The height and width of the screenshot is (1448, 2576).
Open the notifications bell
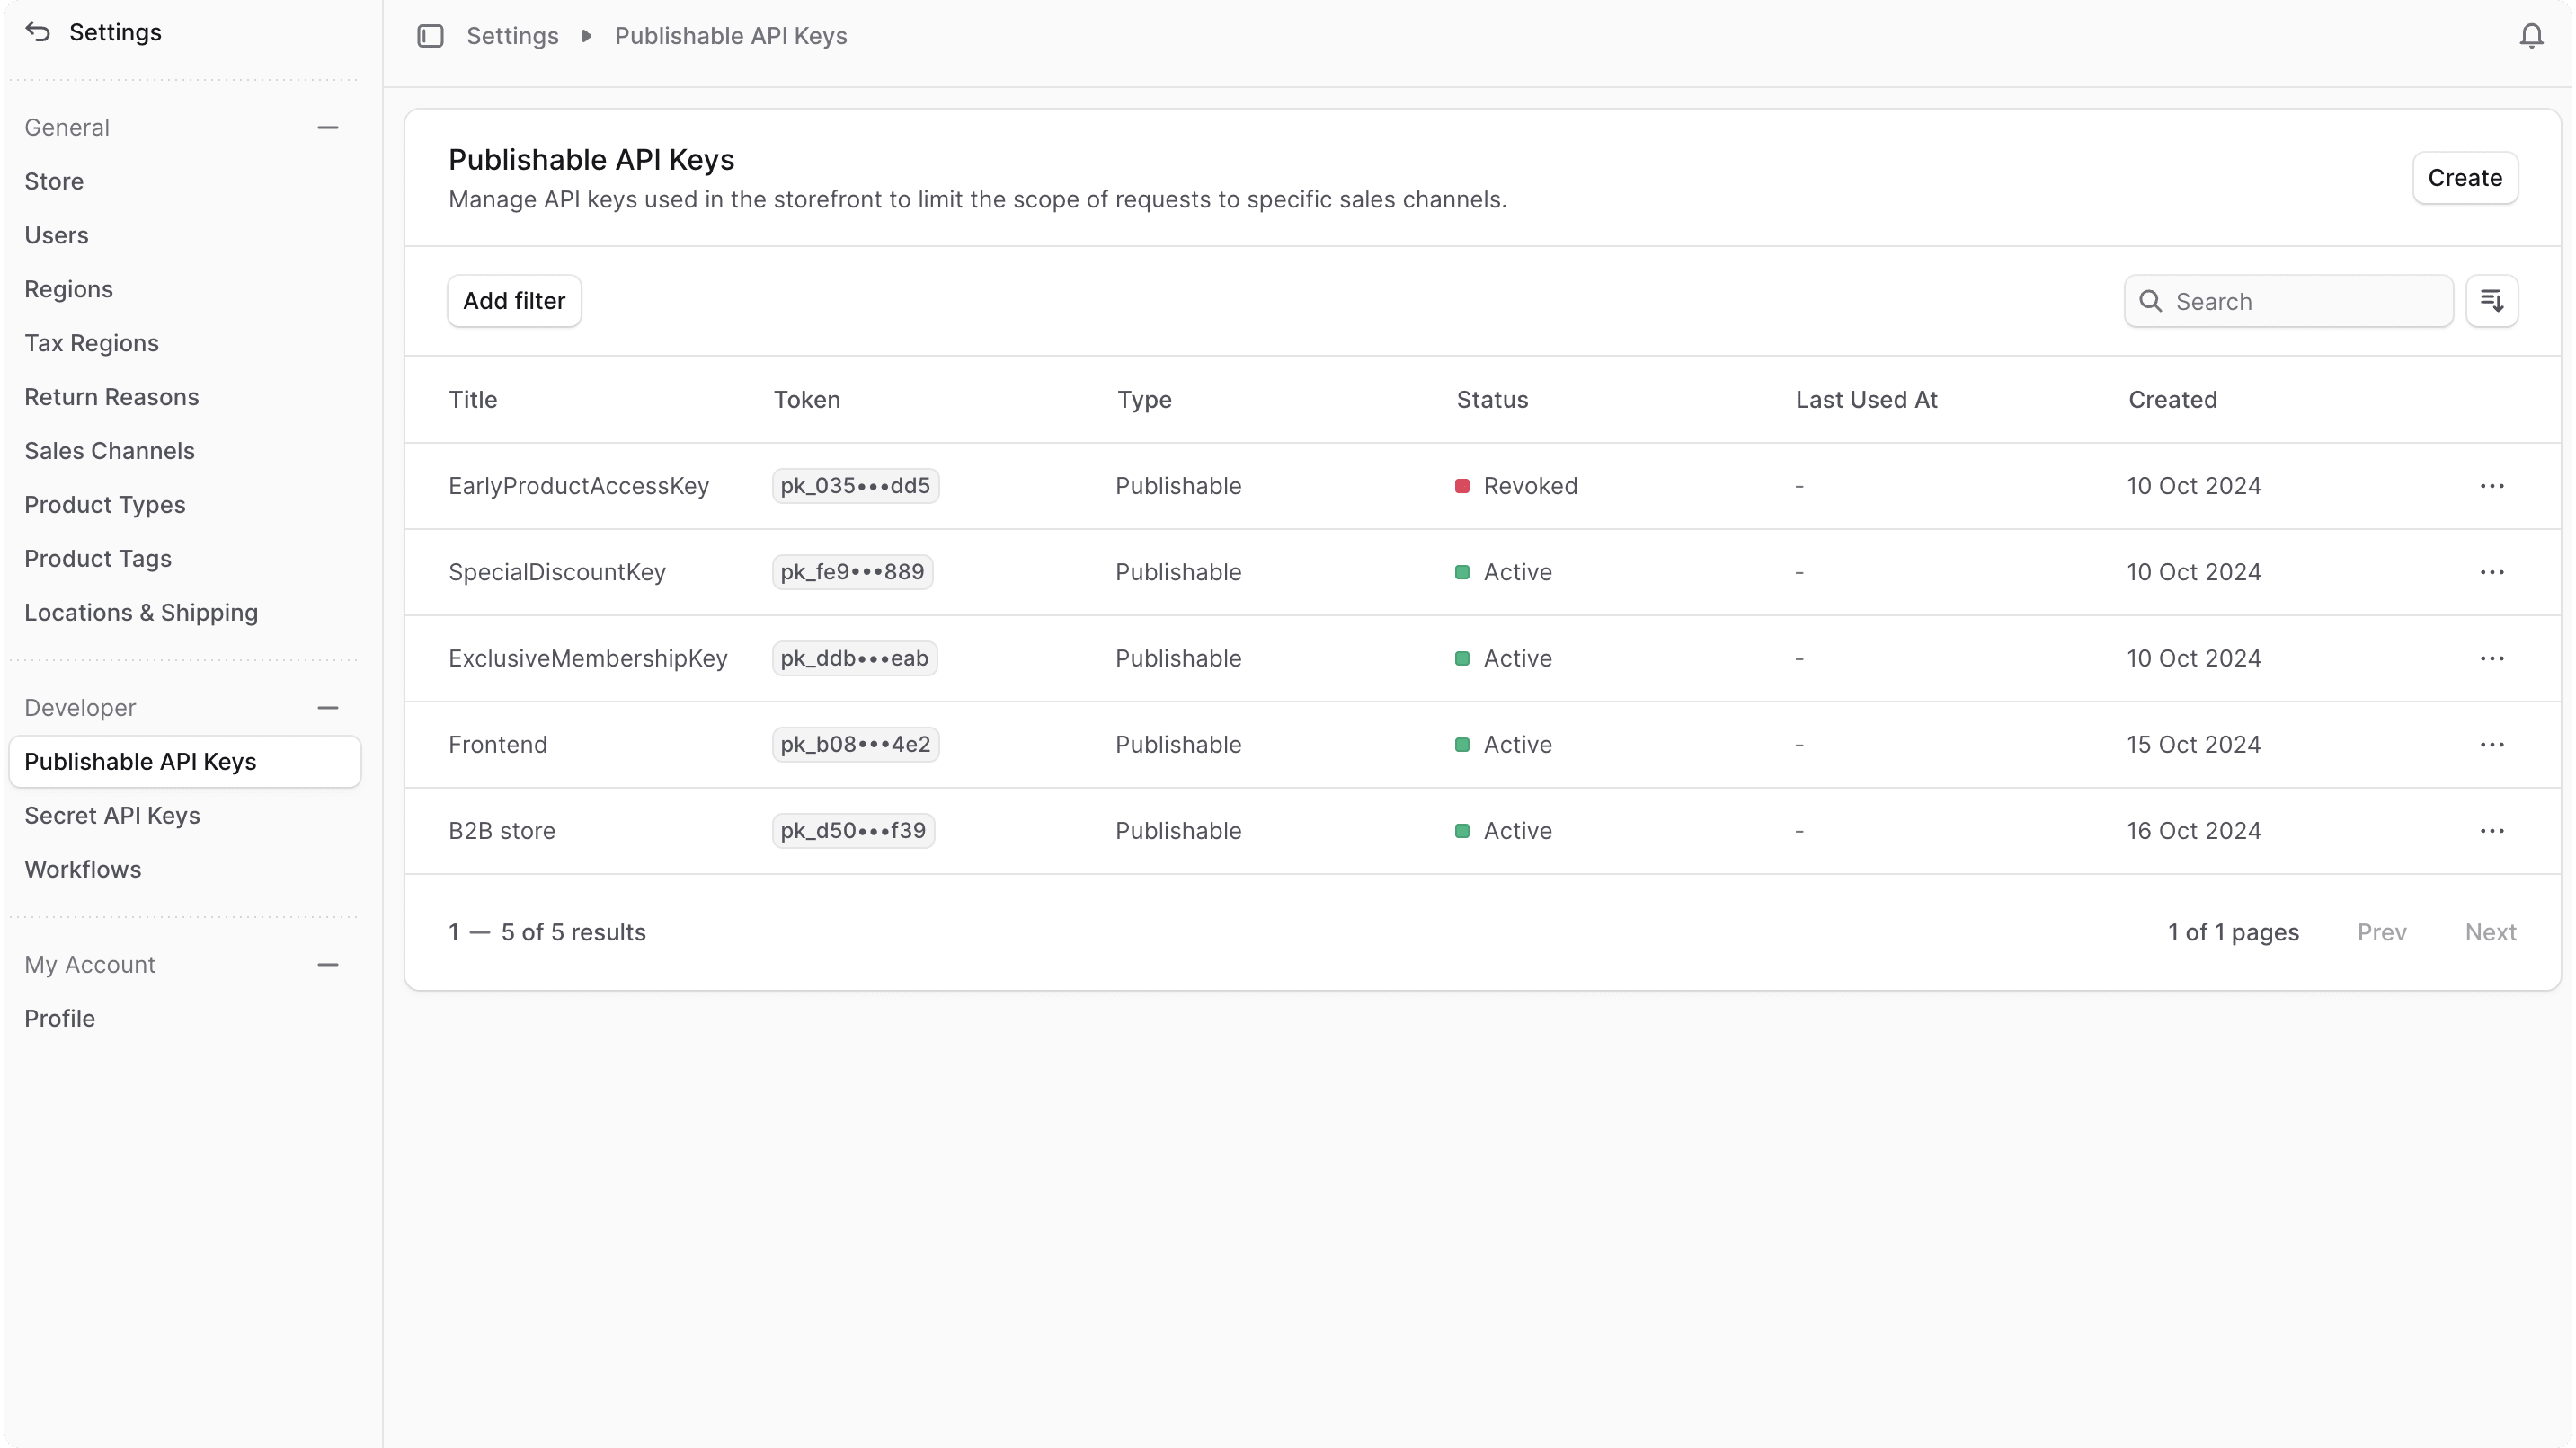2531,36
